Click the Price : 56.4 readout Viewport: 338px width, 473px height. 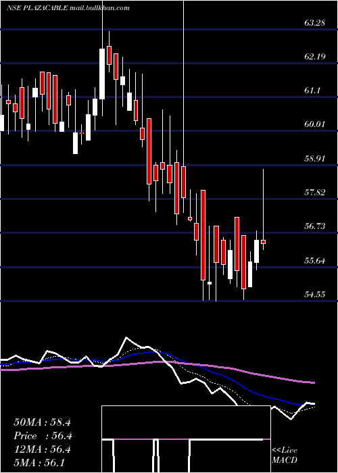(43, 436)
